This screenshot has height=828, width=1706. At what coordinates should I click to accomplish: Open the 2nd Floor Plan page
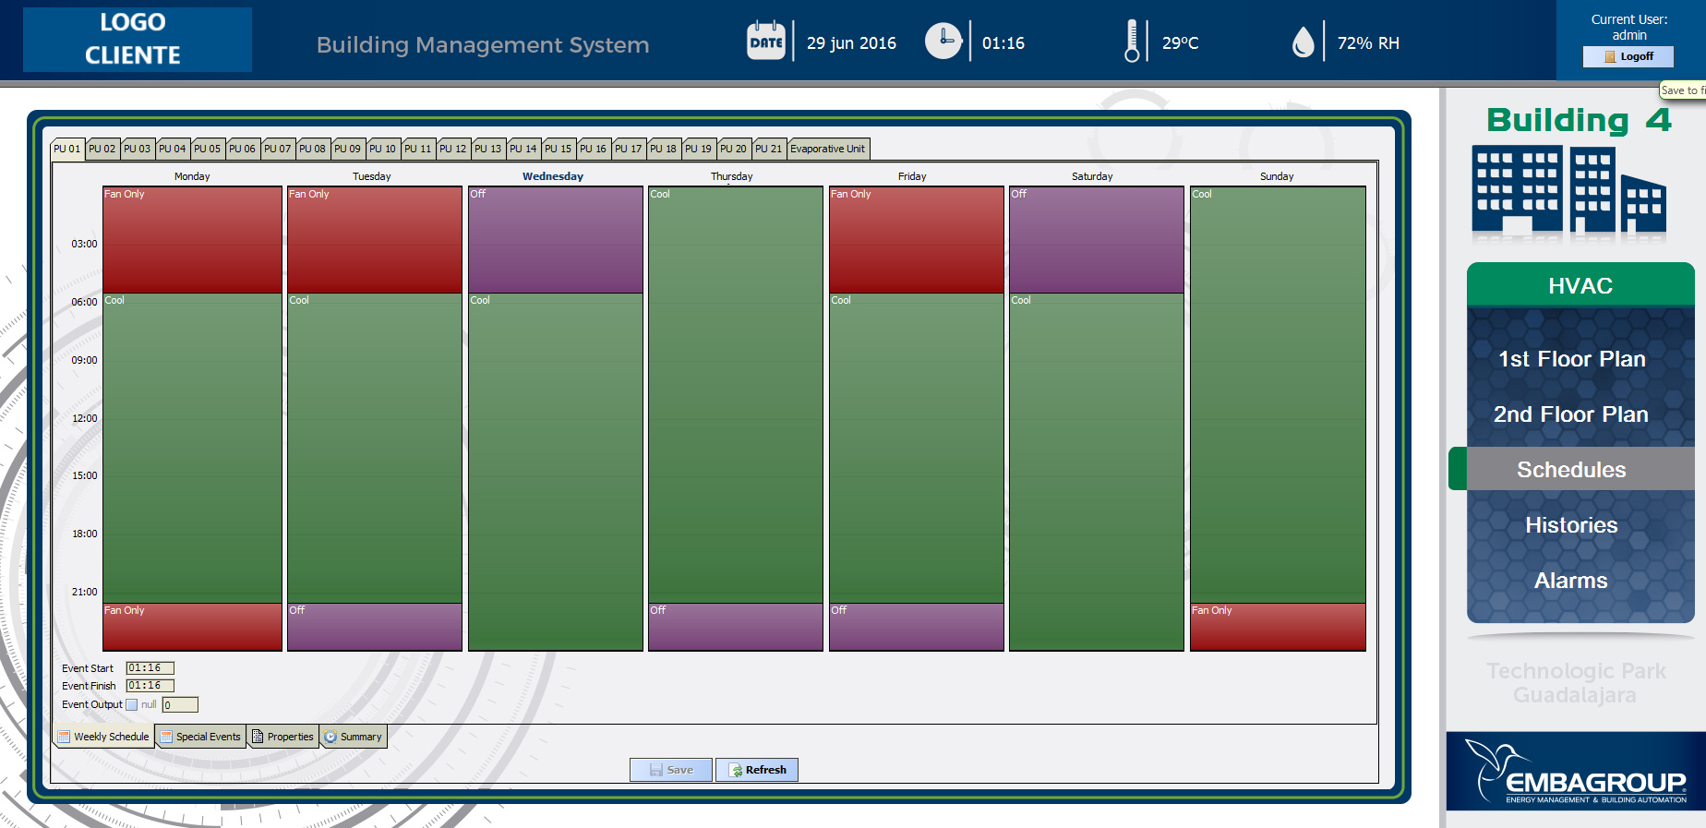[1571, 414]
